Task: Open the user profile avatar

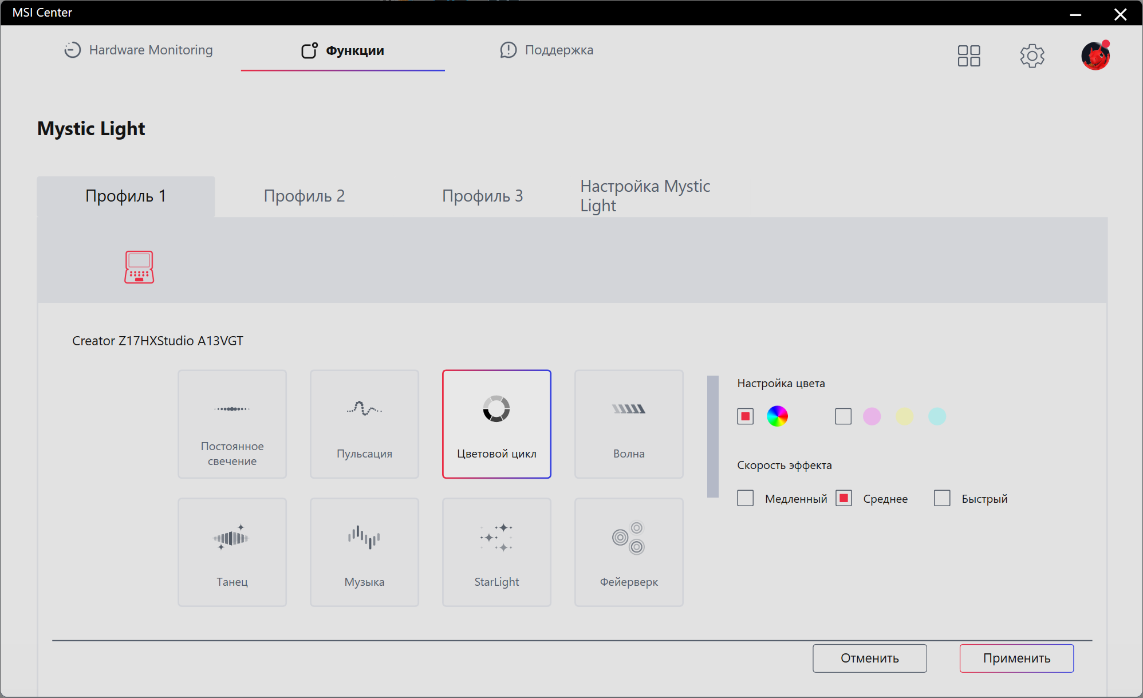Action: 1095,56
